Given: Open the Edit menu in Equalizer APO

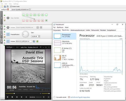Looking at the screenshot, I should 6,4.
